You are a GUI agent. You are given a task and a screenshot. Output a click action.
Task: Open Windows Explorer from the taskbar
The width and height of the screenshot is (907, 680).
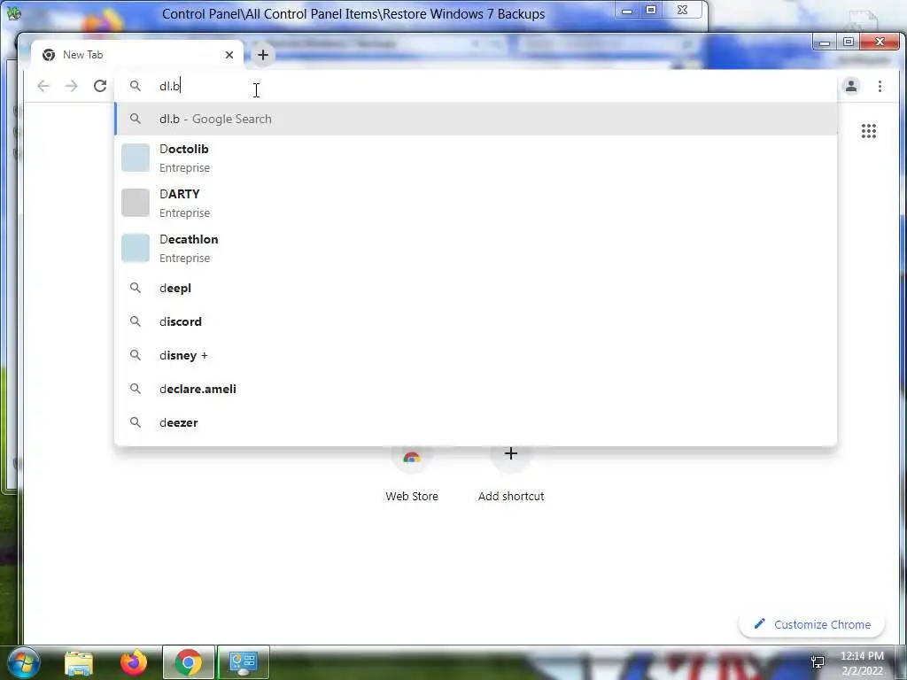[79, 662]
